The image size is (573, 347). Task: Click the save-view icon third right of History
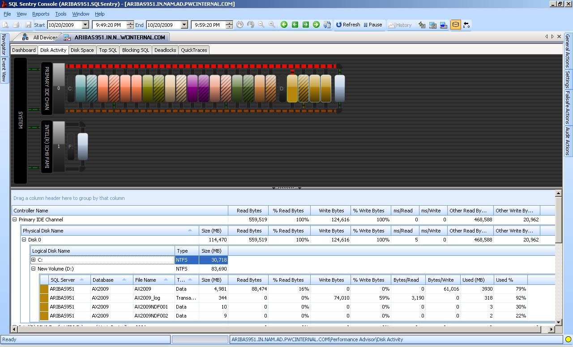pyautogui.click(x=444, y=25)
